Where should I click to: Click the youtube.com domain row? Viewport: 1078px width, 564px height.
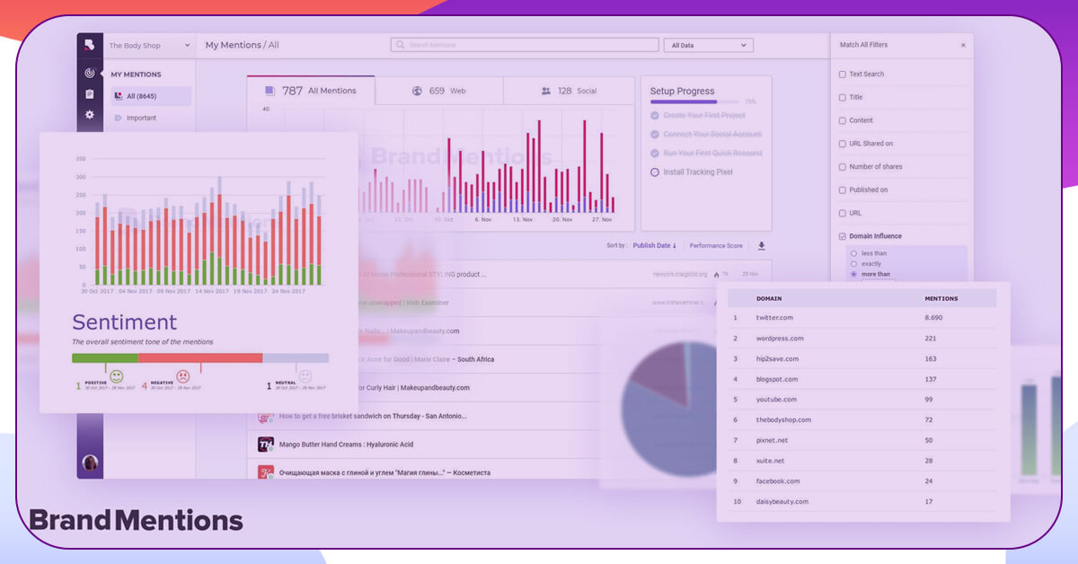click(862, 400)
